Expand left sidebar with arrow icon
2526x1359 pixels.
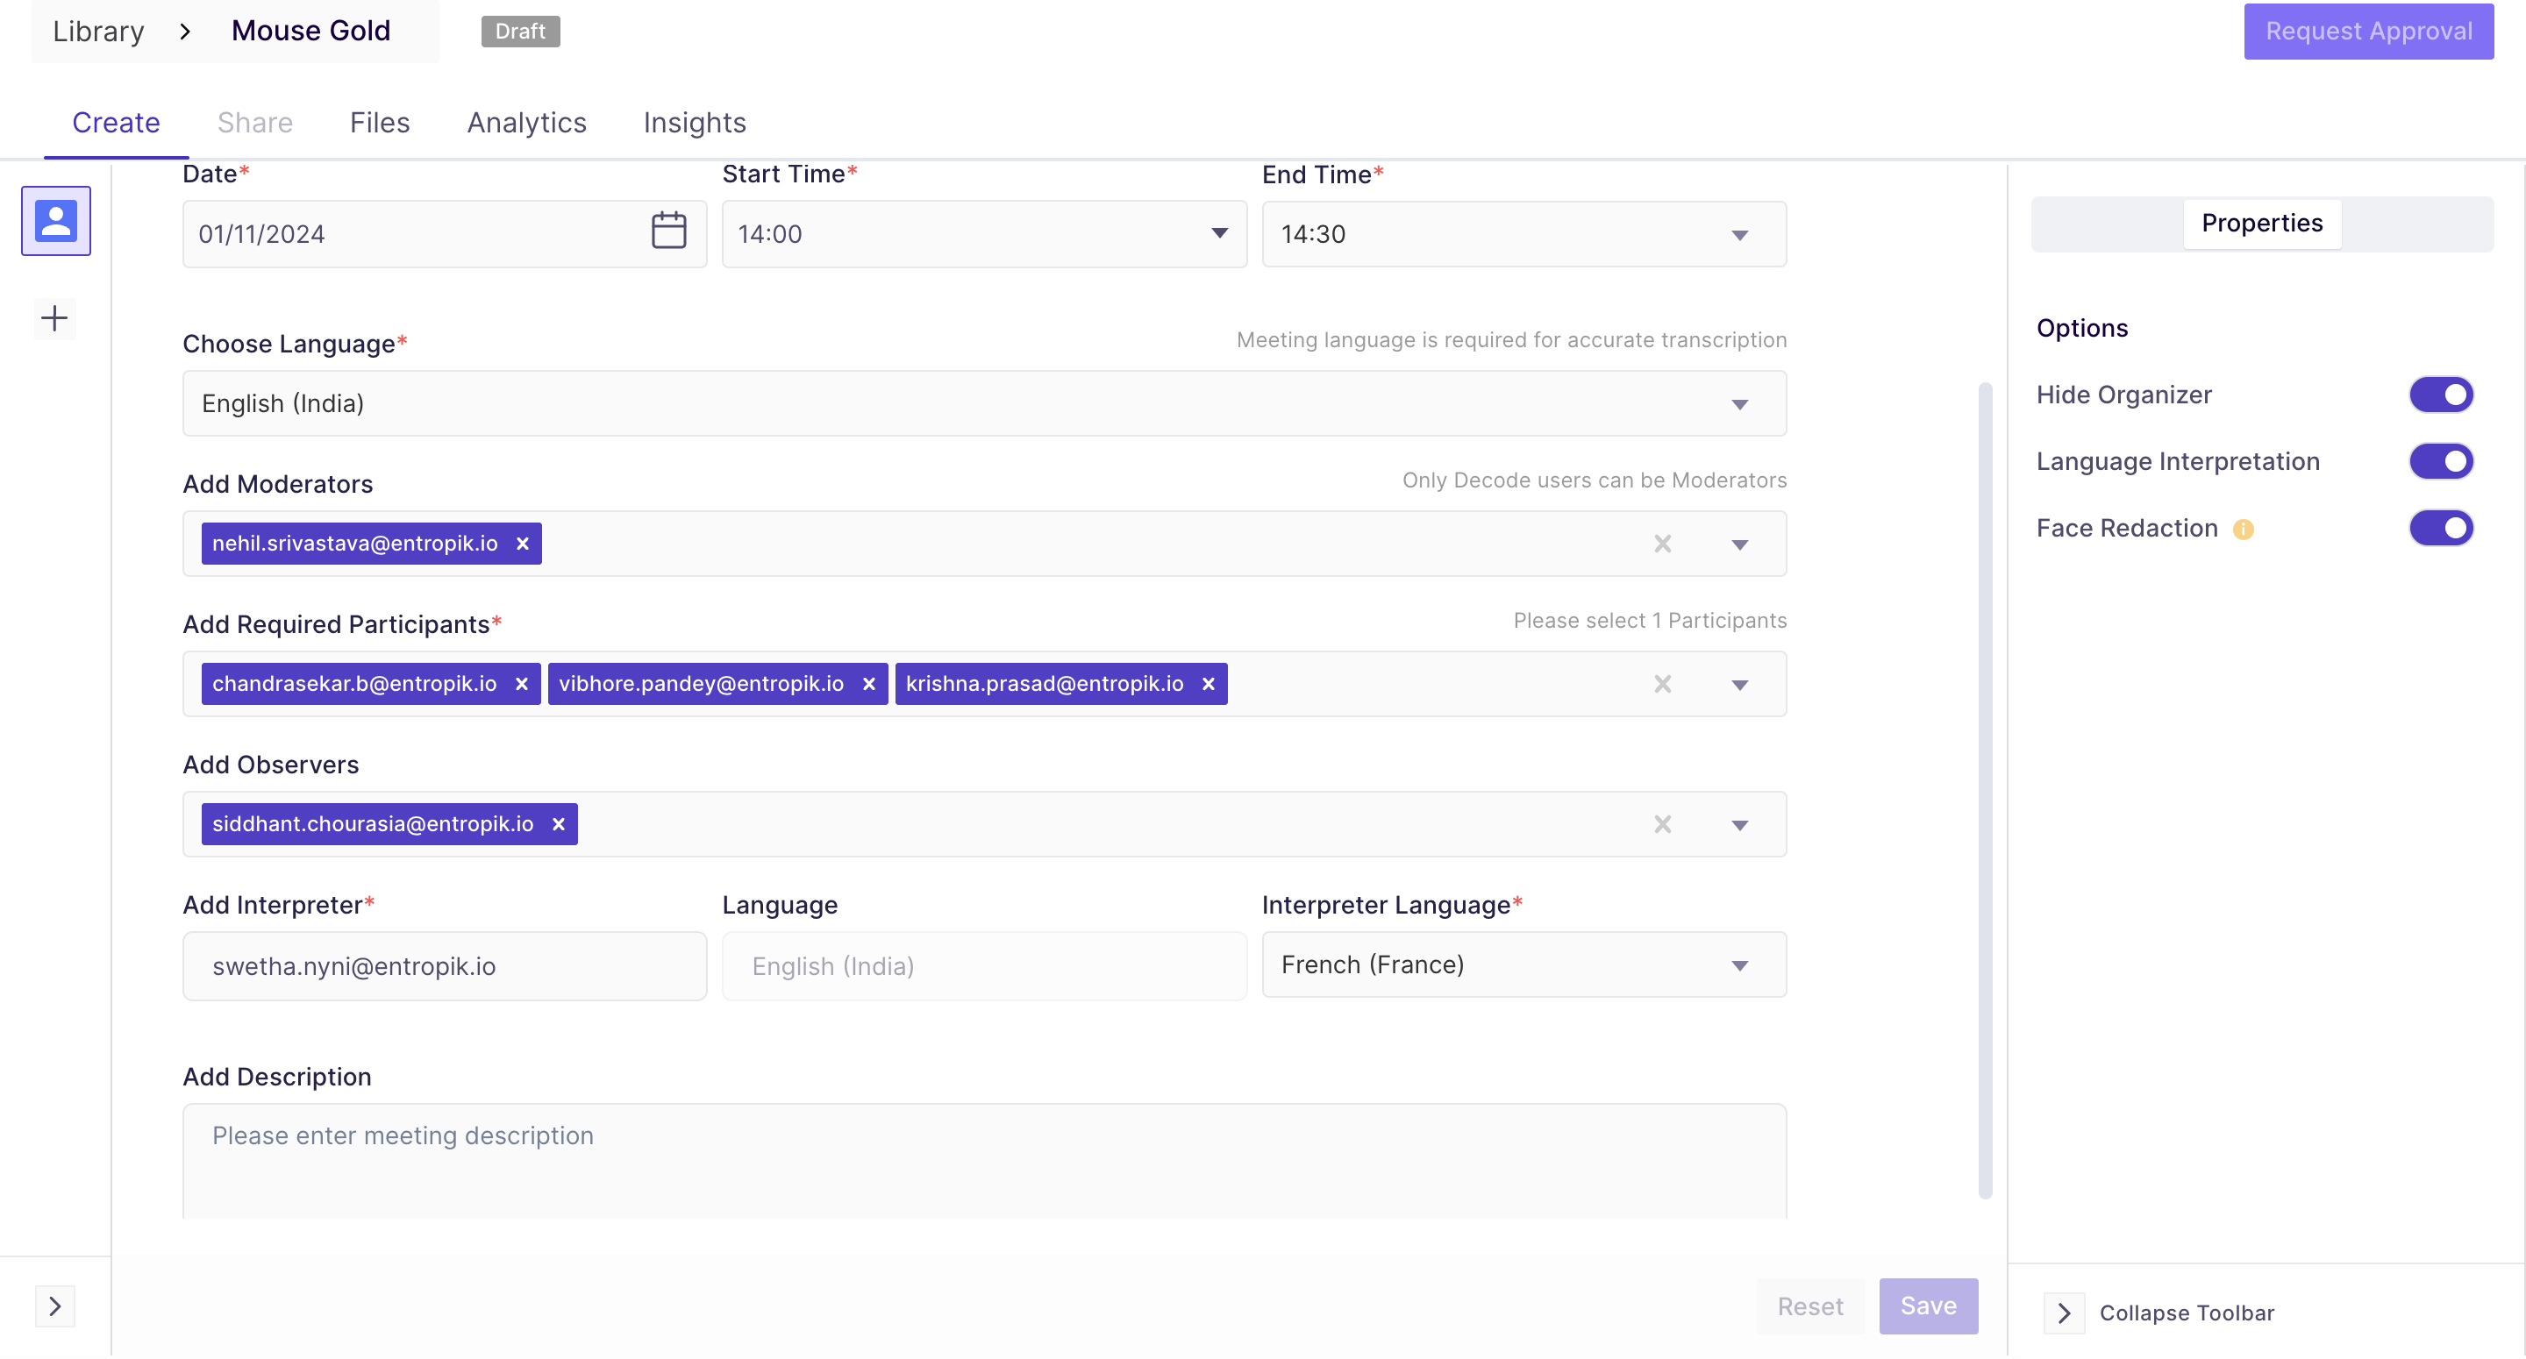pyautogui.click(x=55, y=1307)
